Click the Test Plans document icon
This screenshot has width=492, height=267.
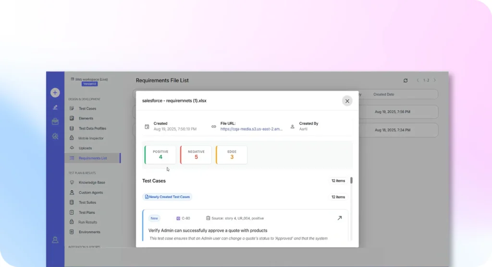tap(72, 212)
